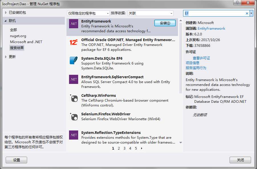
Task: Open the EntityFramework identifier link
Action: [211, 29]
